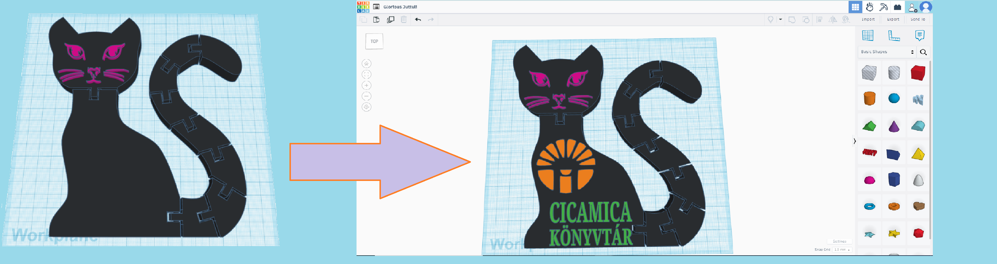
Task: Click the TOP view cube
Action: pos(374,41)
